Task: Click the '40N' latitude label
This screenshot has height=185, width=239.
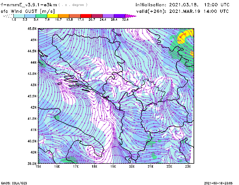Action: [x=33, y=152]
